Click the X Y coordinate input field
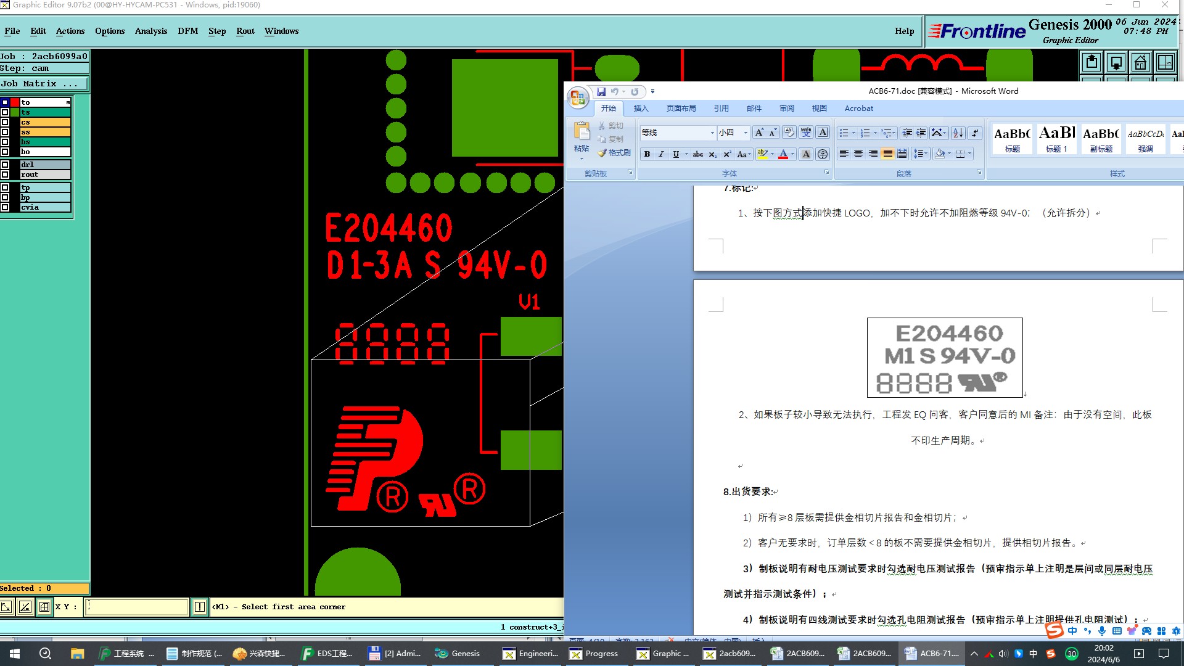The width and height of the screenshot is (1184, 666). tap(136, 607)
